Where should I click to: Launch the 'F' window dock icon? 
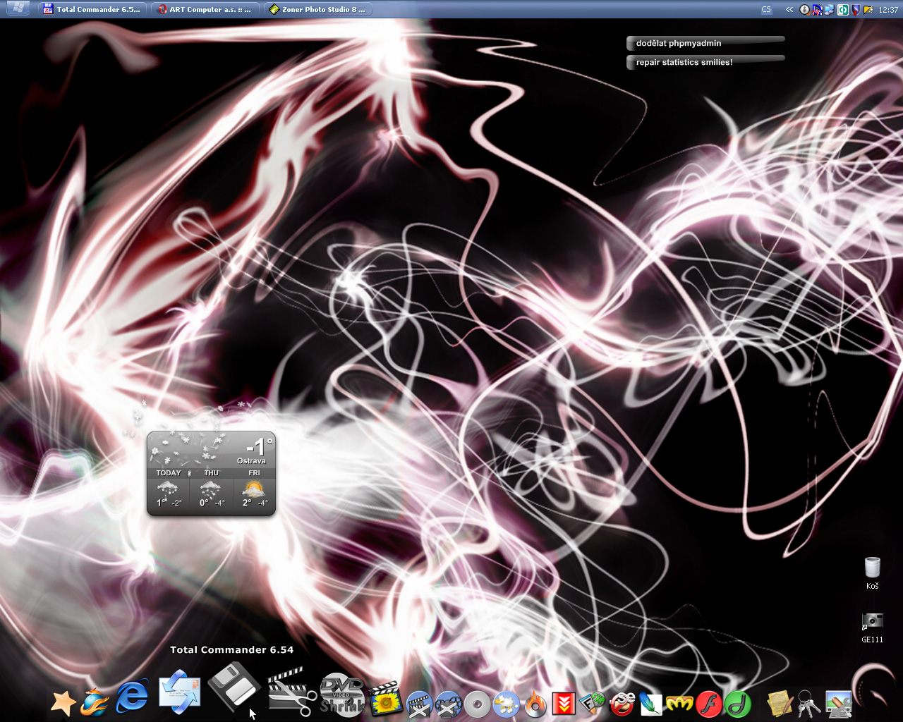pyautogui.click(x=593, y=704)
